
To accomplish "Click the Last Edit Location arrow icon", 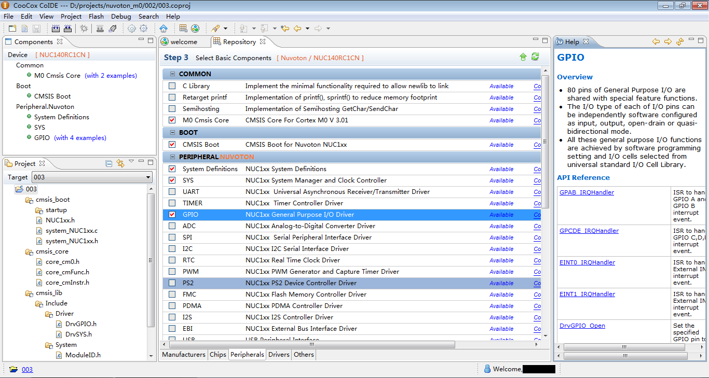I will point(285,29).
